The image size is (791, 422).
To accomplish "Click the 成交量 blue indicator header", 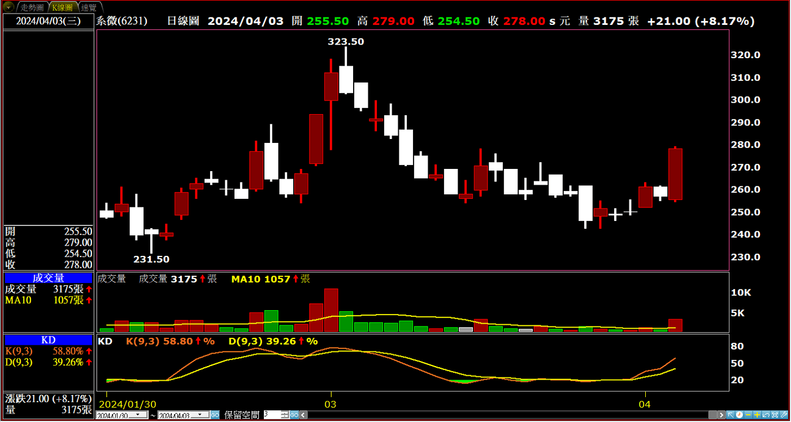I will coord(49,278).
